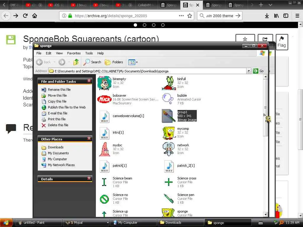Select the binfull Mr. Krabs icon file

(175, 83)
